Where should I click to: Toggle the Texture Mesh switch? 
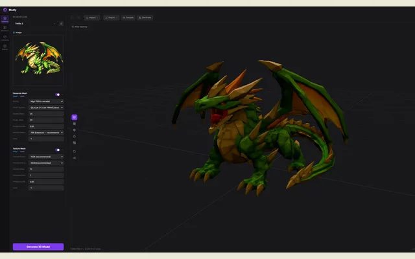(x=58, y=150)
